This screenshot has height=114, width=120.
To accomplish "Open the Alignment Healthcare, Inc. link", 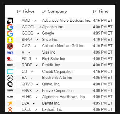I will pos(64,97).
